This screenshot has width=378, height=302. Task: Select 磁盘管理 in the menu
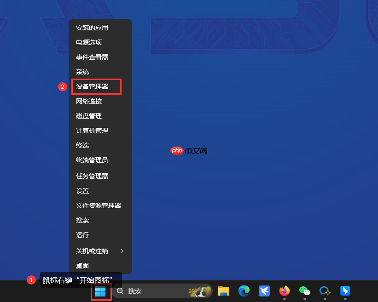pyautogui.click(x=89, y=115)
